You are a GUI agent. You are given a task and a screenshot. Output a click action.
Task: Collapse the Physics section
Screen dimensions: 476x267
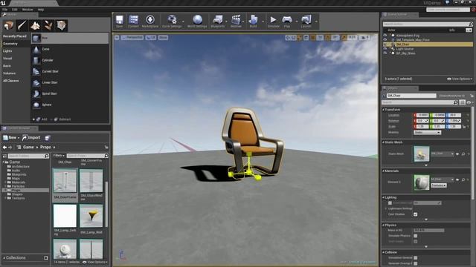point(383,225)
